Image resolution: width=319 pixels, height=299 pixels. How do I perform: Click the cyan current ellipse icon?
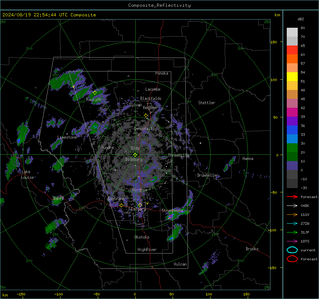pos(292,250)
